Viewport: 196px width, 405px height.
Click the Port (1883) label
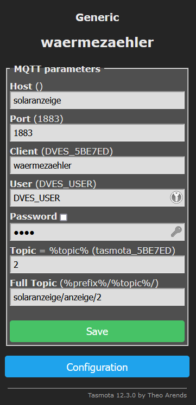pos(36,119)
